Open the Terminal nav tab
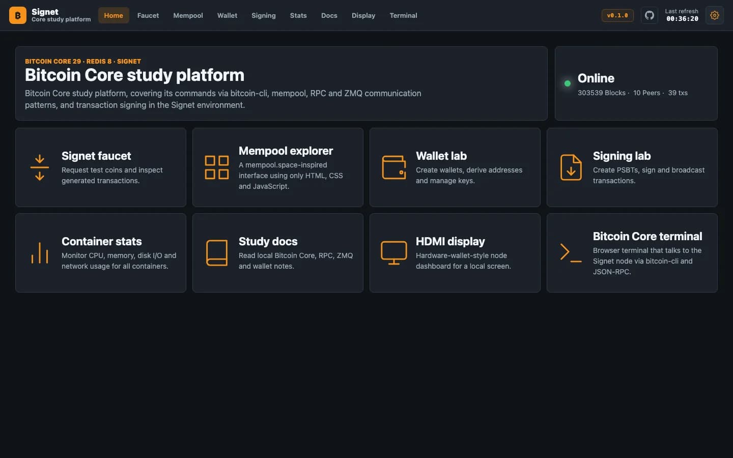This screenshot has width=733, height=458. point(403,15)
